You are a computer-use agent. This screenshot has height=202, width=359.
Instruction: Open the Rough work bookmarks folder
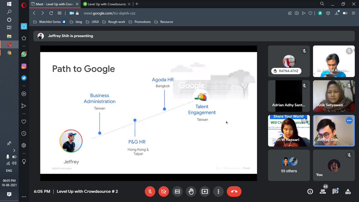tap(114, 22)
